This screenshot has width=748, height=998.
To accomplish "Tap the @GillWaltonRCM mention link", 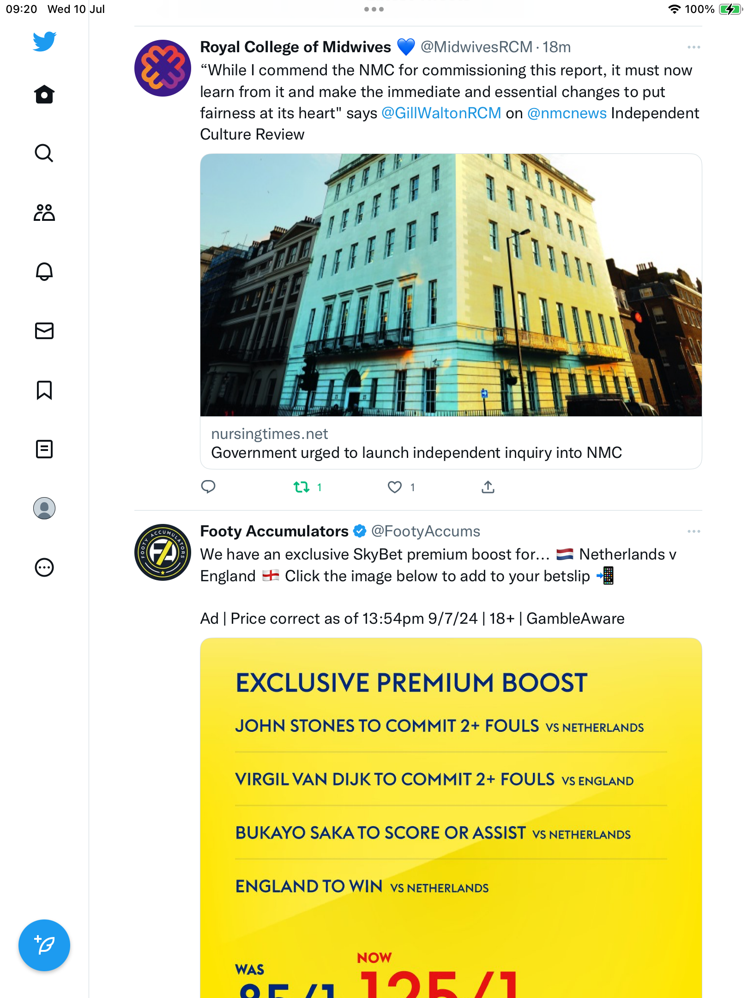I will 441,113.
